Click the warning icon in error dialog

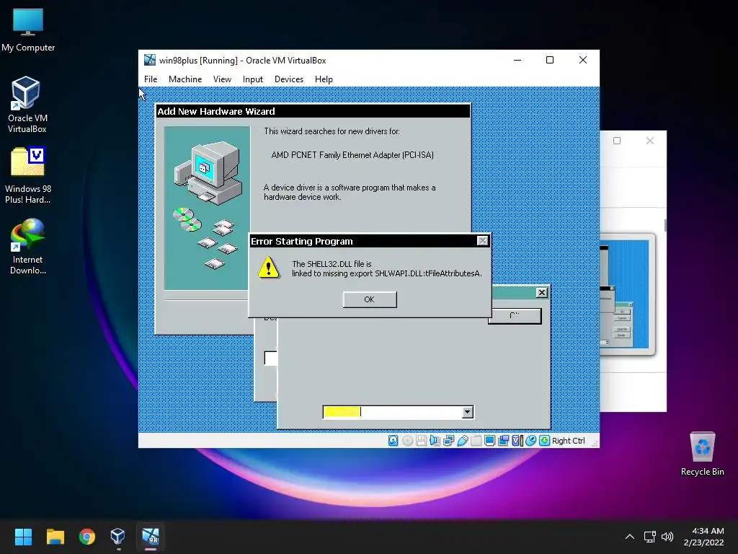pyautogui.click(x=269, y=267)
